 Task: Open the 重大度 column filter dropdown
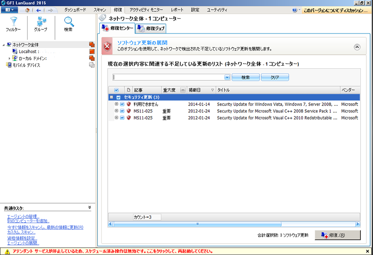click(183, 90)
